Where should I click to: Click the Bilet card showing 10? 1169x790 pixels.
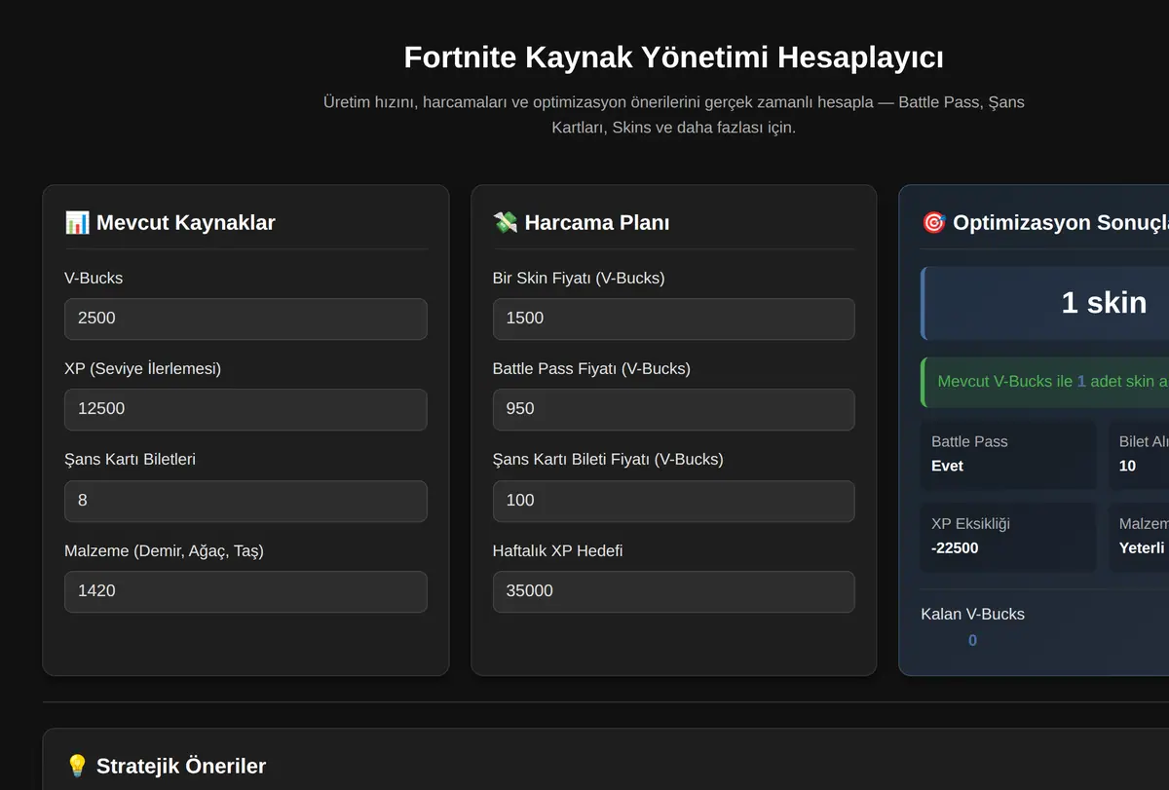tap(1139, 454)
